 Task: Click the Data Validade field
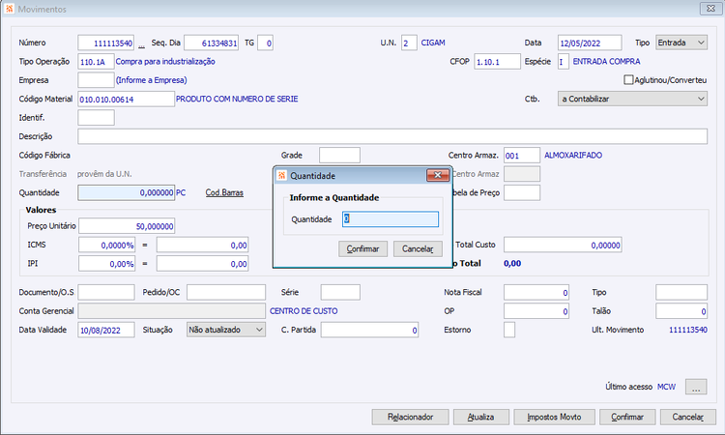[x=106, y=330]
